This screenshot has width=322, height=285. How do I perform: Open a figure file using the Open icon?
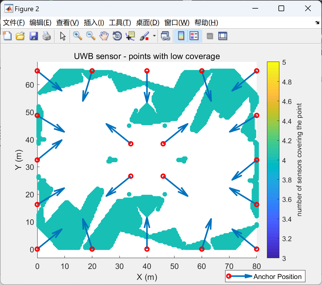point(20,36)
